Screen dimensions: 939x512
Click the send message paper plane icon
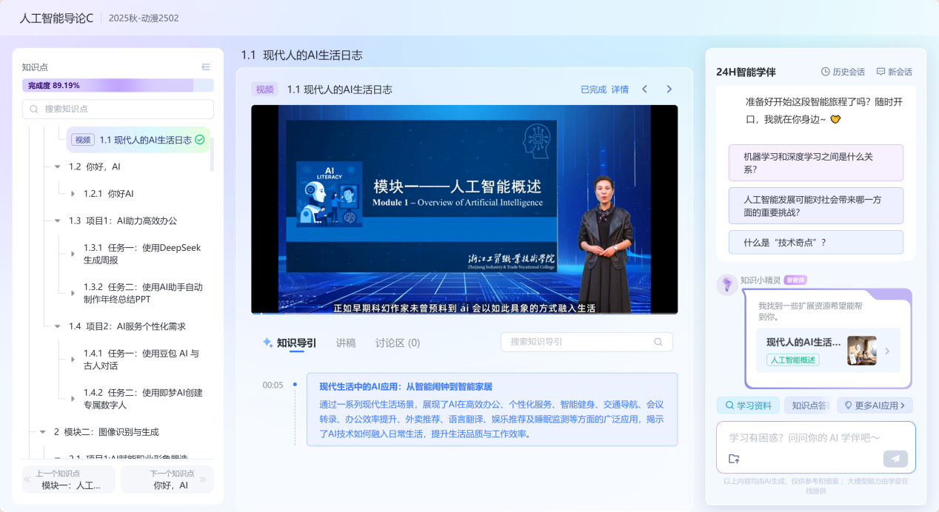click(x=895, y=458)
